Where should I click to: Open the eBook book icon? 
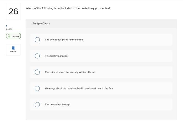13,48
